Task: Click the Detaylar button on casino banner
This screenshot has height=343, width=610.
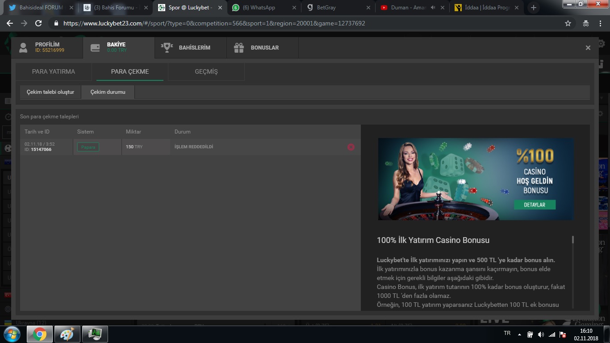Action: (535, 205)
